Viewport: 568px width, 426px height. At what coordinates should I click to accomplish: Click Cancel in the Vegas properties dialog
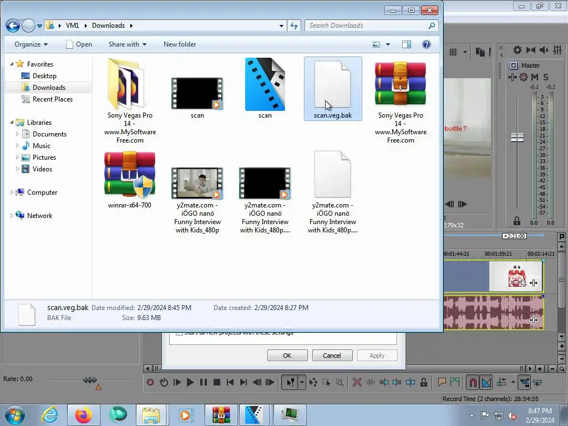(332, 356)
